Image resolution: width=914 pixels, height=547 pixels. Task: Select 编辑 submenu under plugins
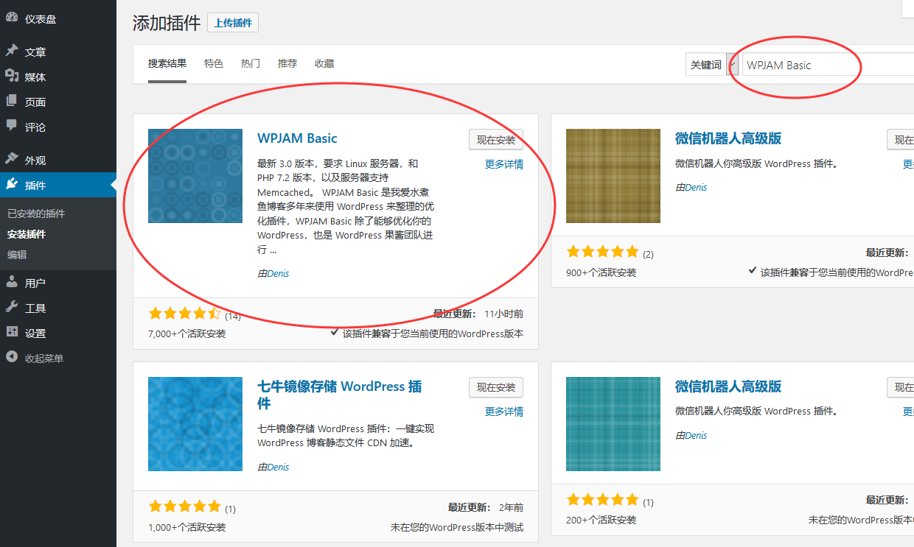coord(17,255)
